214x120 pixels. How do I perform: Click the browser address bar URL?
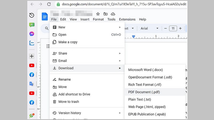tap(124, 4)
